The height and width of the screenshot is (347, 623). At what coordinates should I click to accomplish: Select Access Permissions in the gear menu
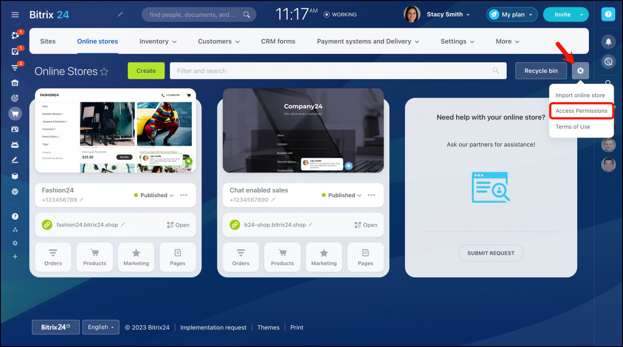[582, 111]
